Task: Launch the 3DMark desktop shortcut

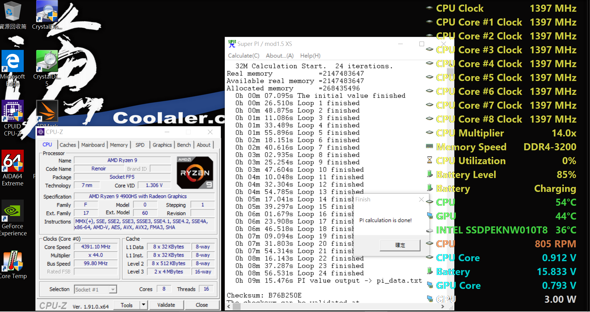Action: click(x=47, y=113)
